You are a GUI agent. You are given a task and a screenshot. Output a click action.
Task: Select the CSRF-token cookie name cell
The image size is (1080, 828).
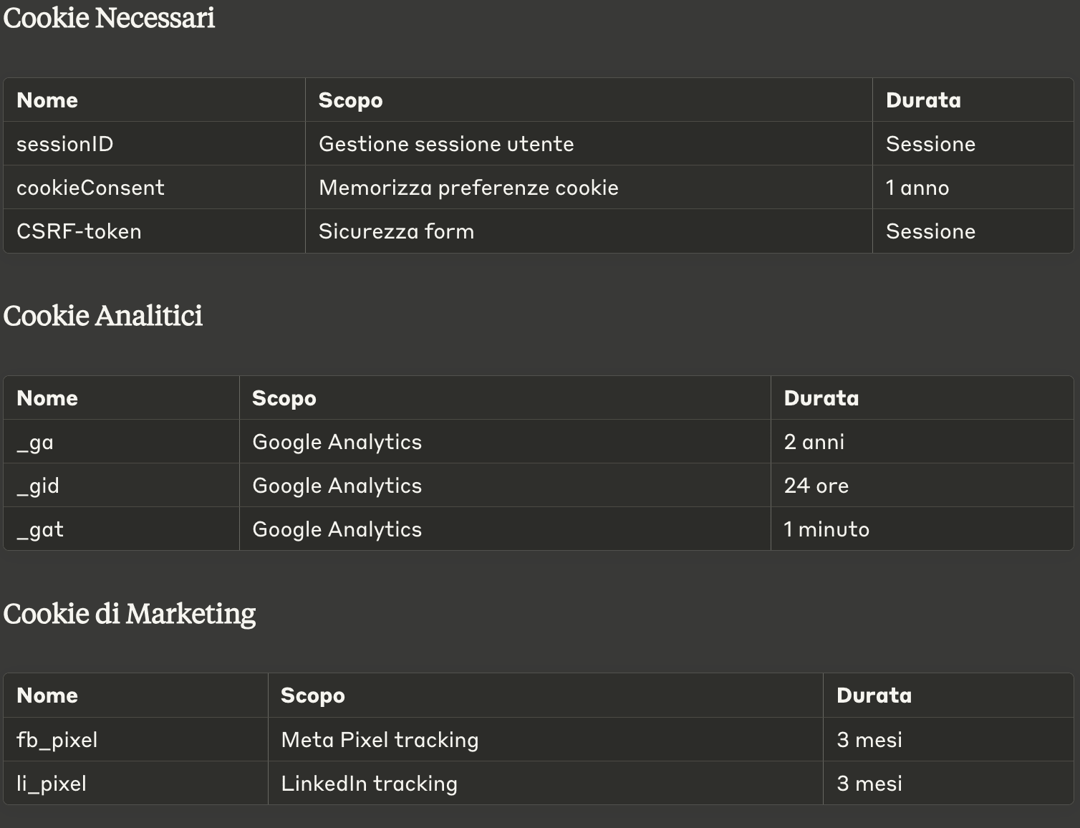point(79,231)
